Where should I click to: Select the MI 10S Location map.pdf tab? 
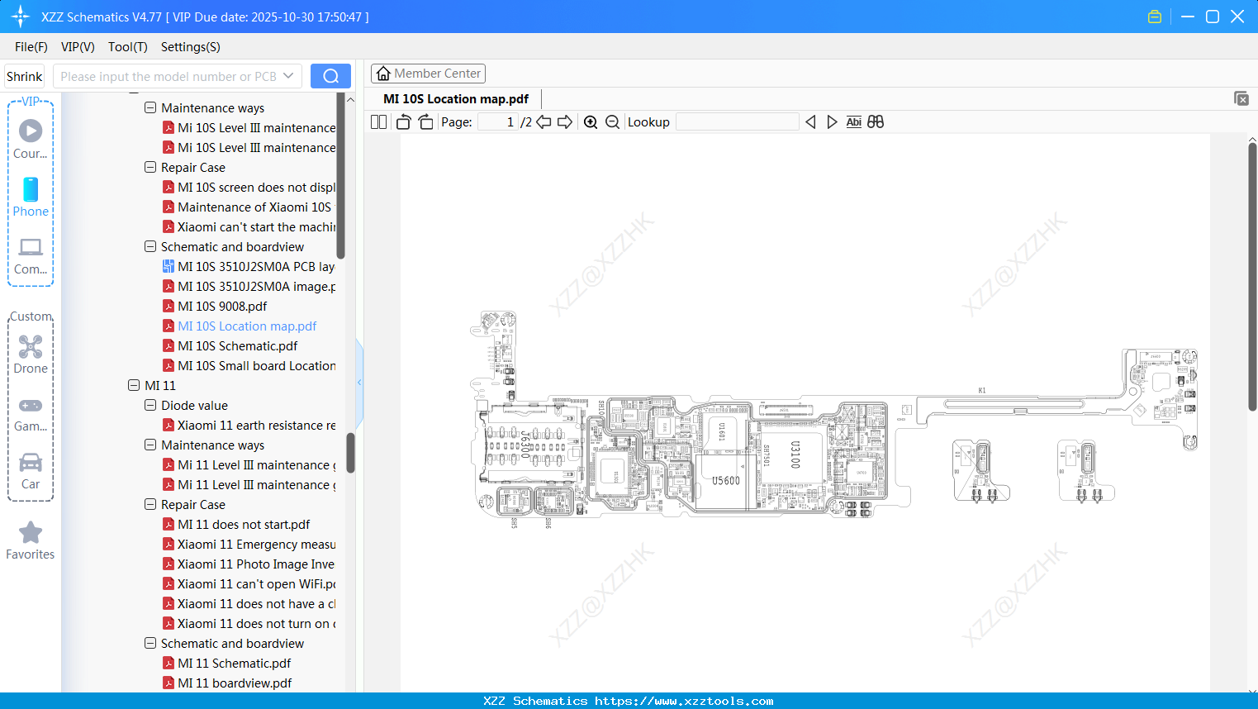pyautogui.click(x=454, y=98)
